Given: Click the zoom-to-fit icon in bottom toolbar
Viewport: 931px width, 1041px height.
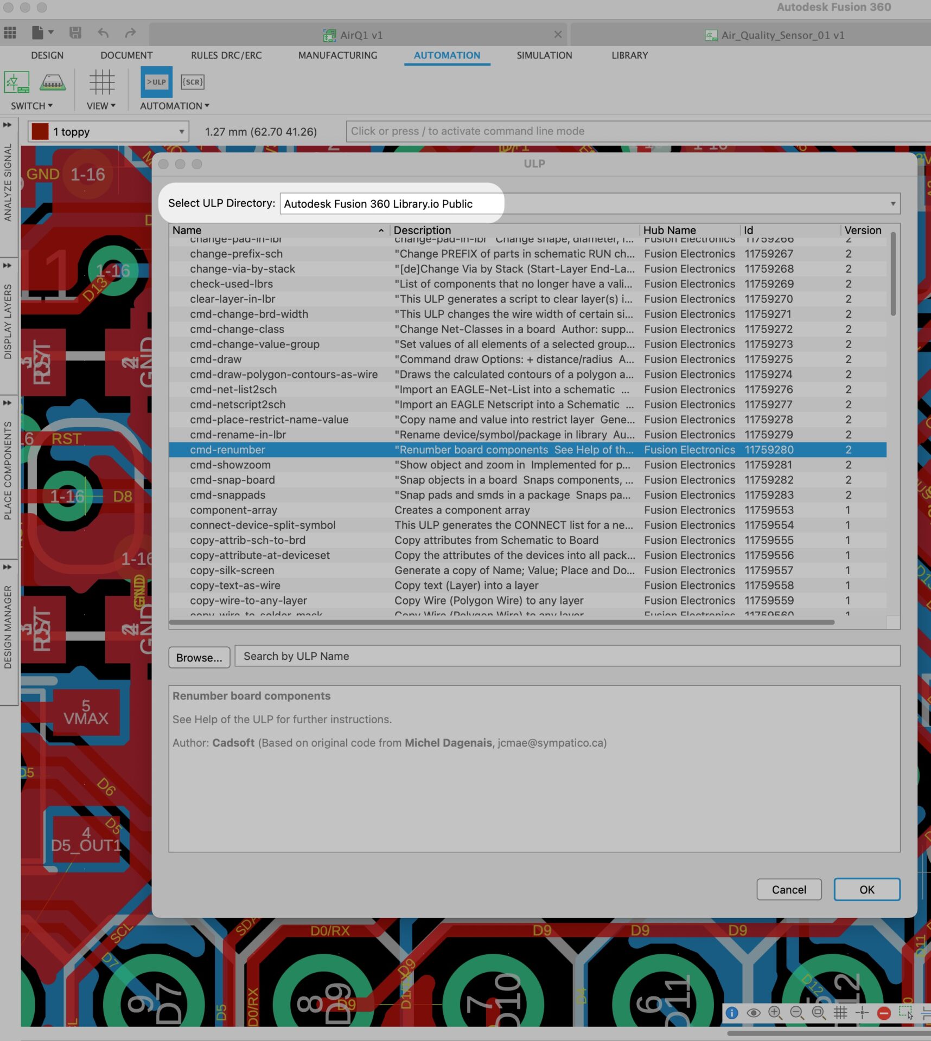Looking at the screenshot, I should pos(819,1012).
